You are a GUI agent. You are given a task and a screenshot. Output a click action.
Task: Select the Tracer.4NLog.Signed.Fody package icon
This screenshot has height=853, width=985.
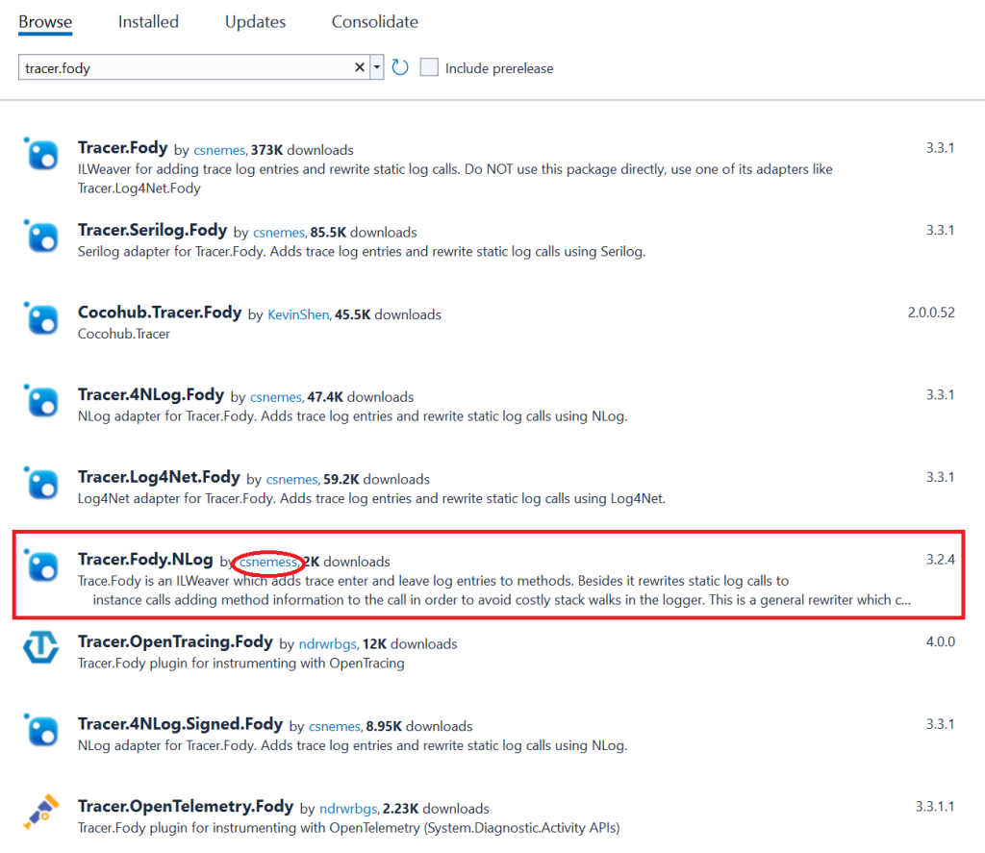39,731
